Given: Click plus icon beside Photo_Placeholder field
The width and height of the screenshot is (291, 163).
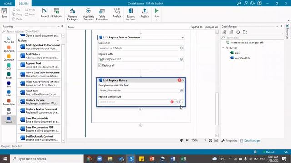Looking at the screenshot, I should click(x=181, y=91).
